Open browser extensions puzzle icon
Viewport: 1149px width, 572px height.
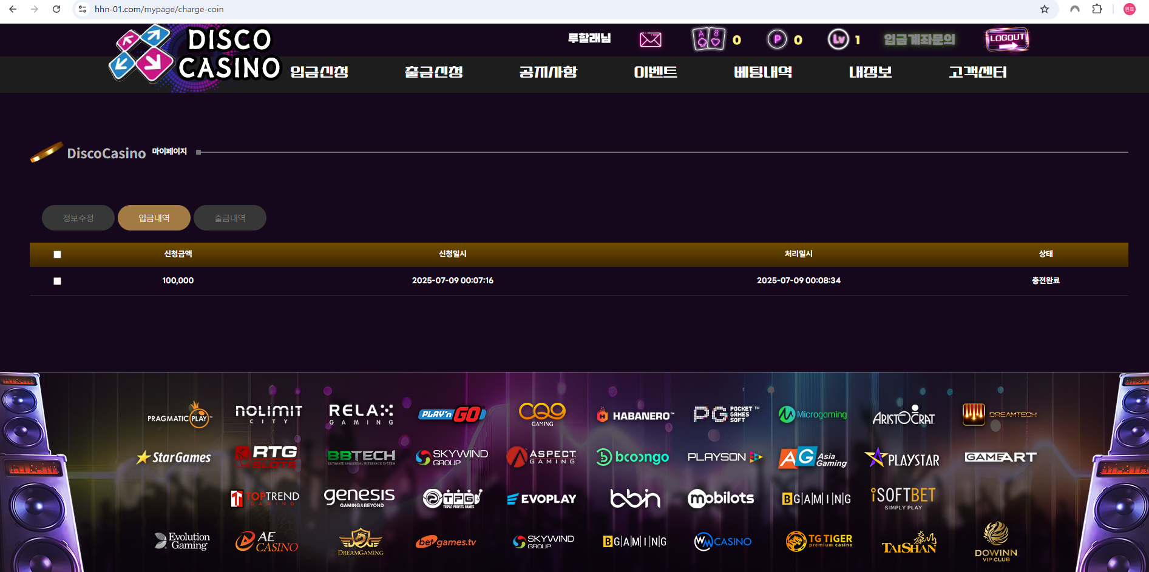pos(1097,9)
